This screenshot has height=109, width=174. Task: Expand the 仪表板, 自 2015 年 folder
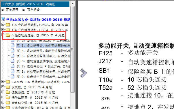pyautogui.click(x=3, y=87)
